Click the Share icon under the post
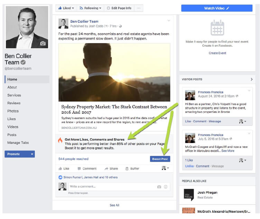 coord(107,169)
